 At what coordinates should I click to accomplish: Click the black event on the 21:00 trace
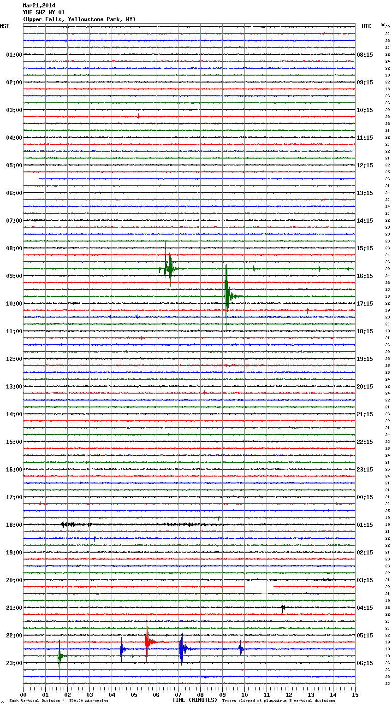point(283,608)
